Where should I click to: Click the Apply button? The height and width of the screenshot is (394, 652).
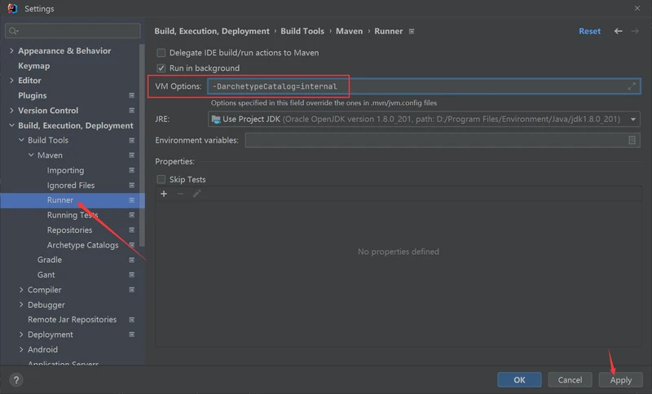click(620, 379)
